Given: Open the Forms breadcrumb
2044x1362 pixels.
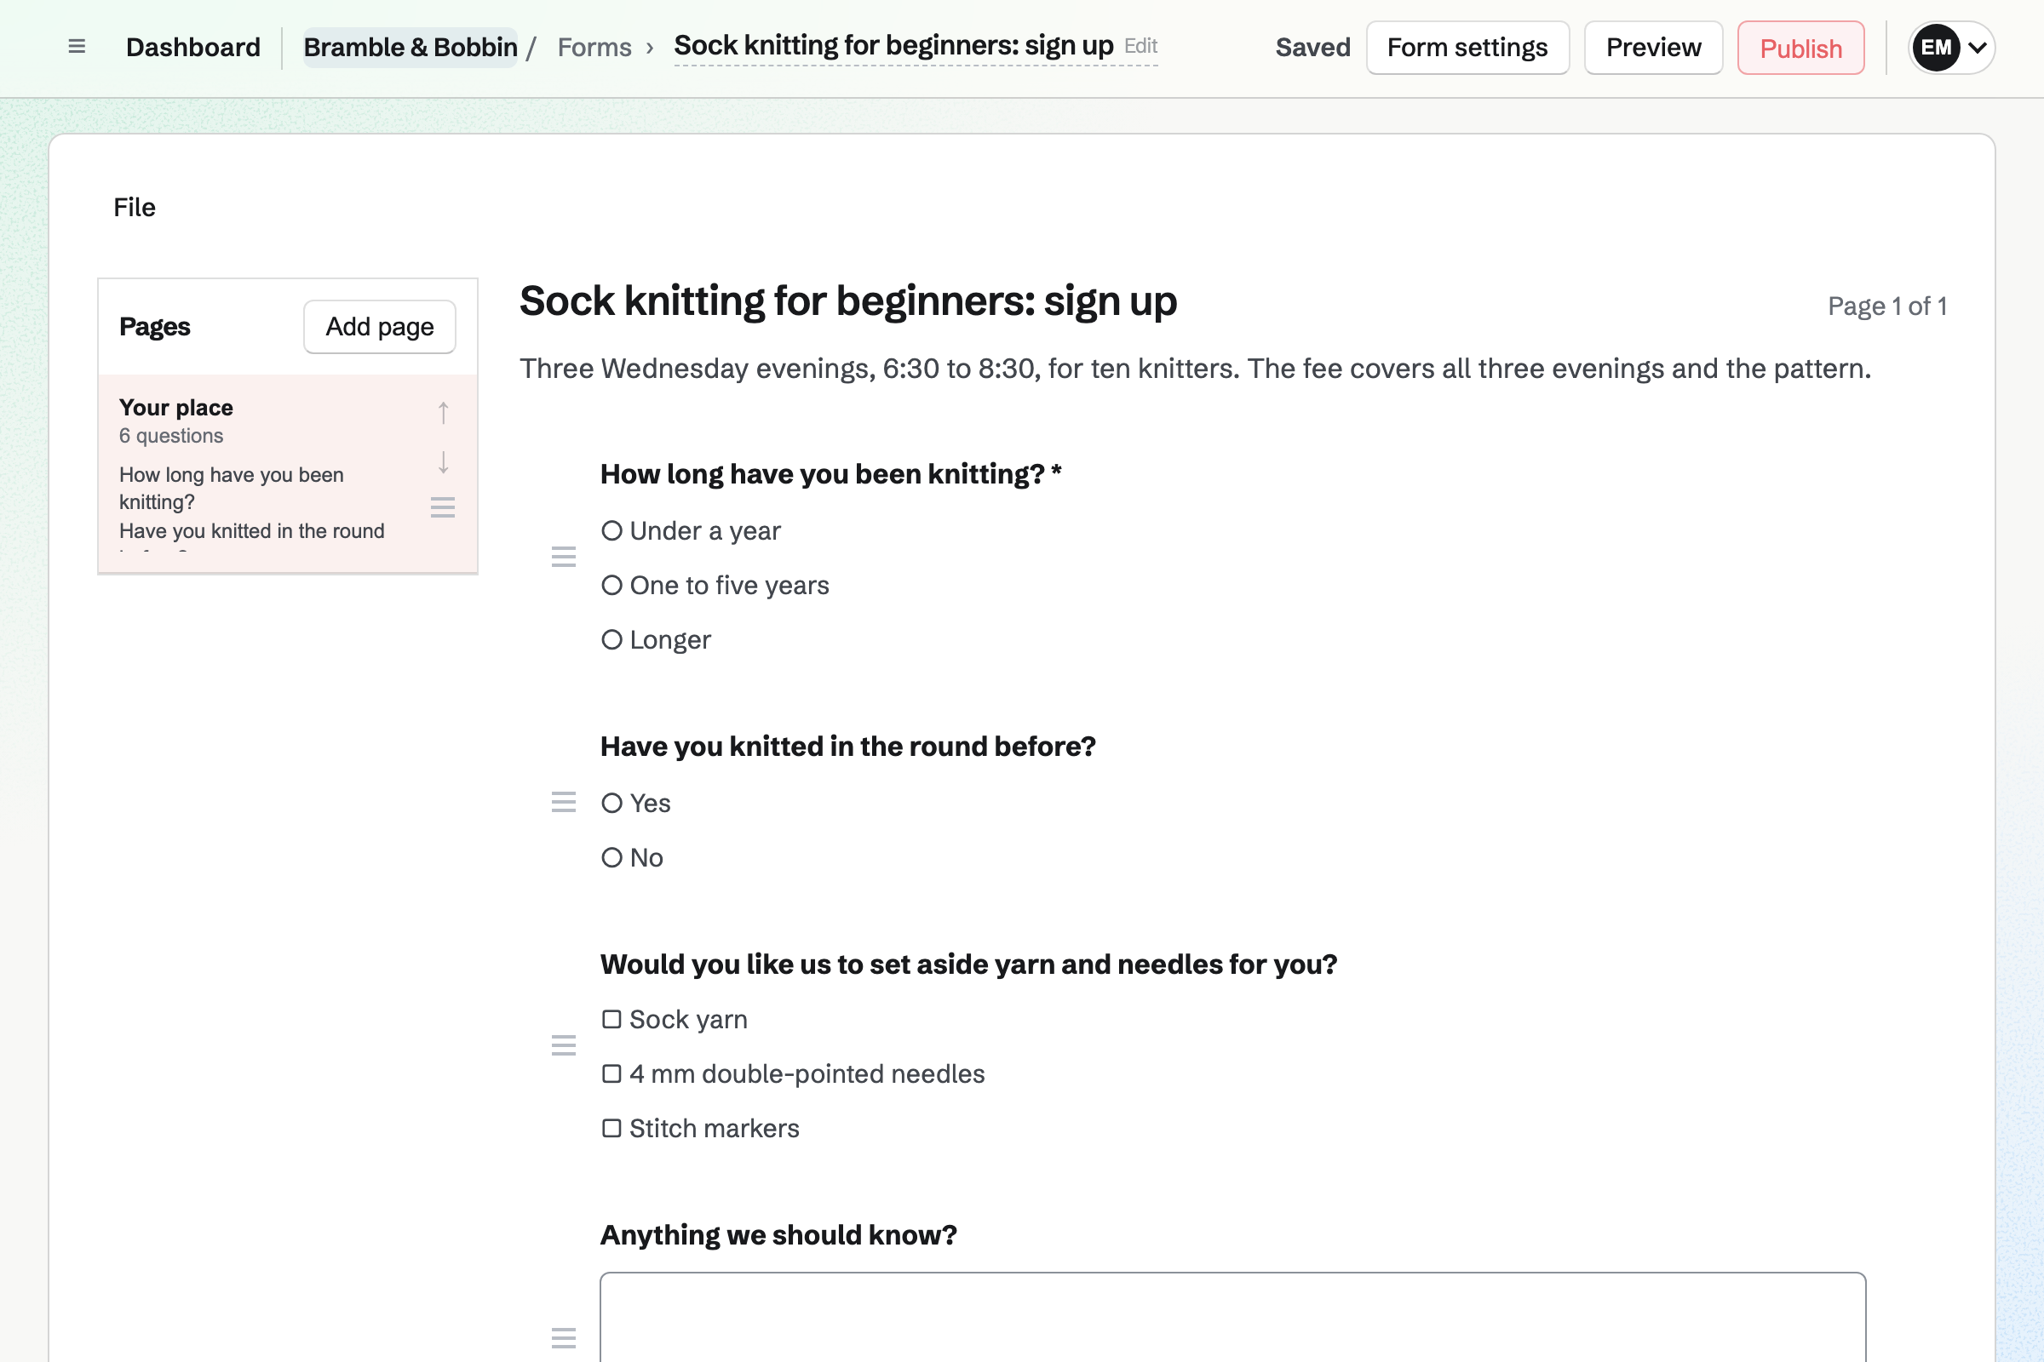Looking at the screenshot, I should tap(594, 48).
